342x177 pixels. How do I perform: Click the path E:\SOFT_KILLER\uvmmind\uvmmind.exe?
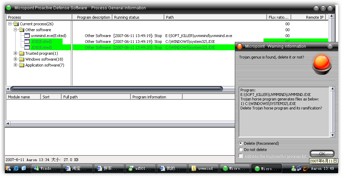pyautogui.click(x=199, y=36)
